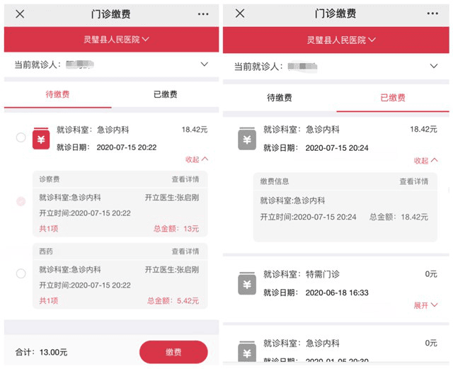
Task: Open the three-dot menu on left screen
Action: (203, 14)
